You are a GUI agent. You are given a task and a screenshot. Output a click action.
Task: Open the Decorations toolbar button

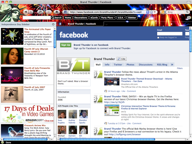point(81,18)
